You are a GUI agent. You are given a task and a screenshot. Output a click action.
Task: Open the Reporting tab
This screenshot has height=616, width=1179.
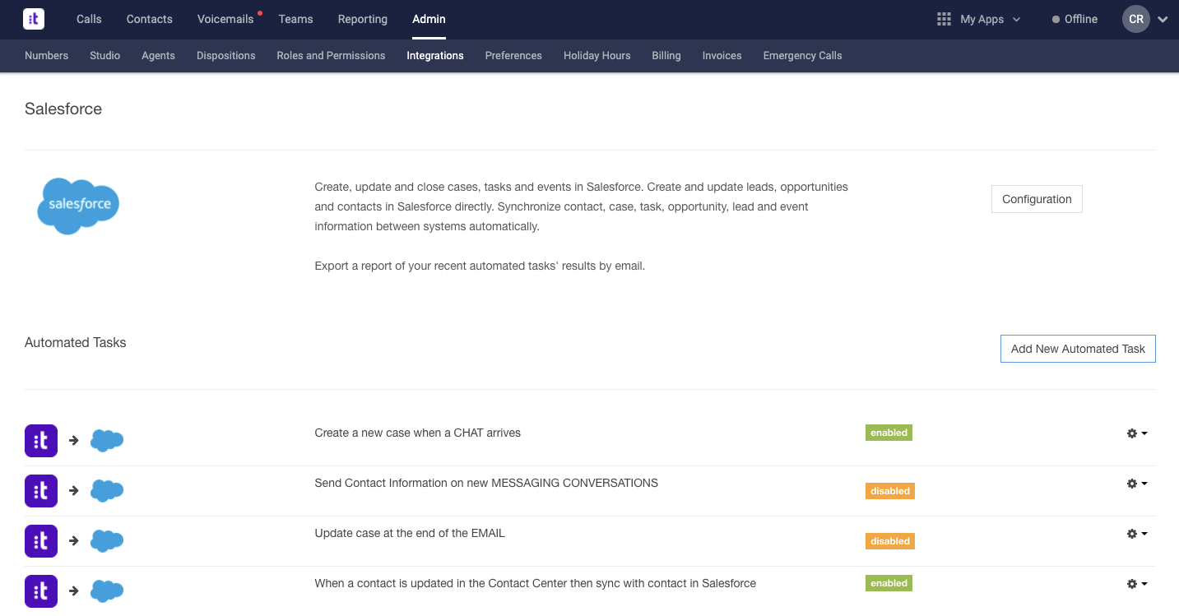click(363, 19)
